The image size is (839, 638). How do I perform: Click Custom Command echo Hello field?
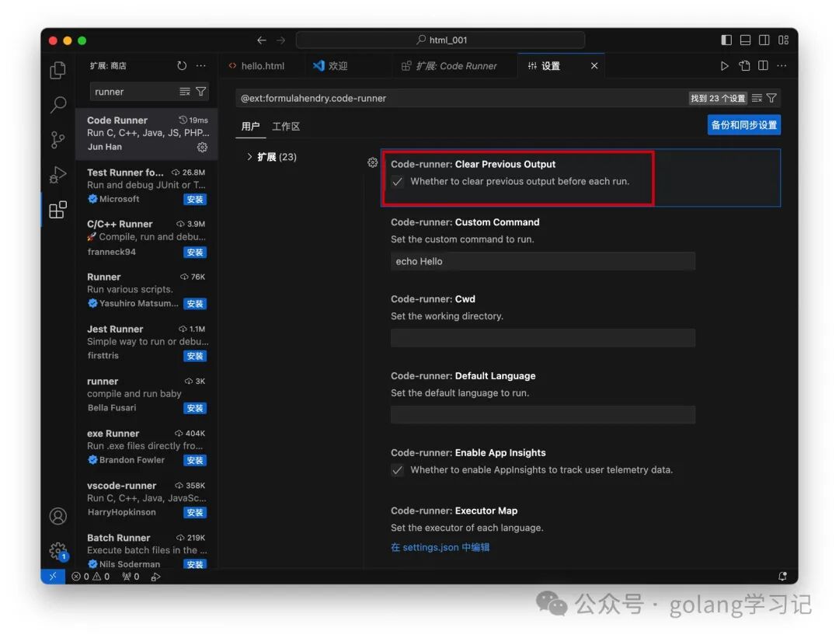pos(542,261)
